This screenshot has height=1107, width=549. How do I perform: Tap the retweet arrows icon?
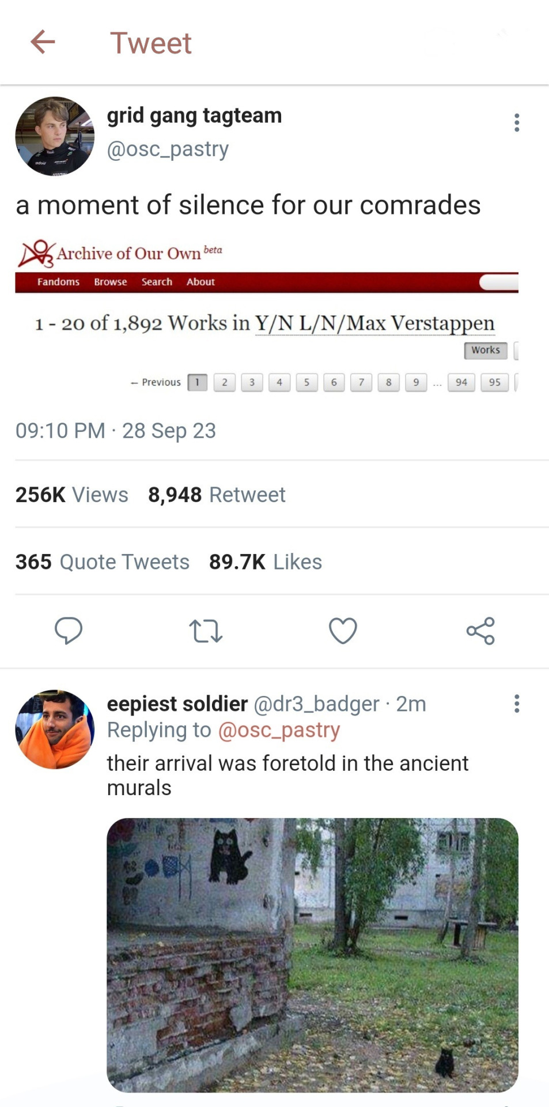coord(206,631)
